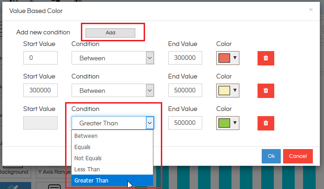Close the Value Based Color dialog
The width and height of the screenshot is (324, 189).
[311, 10]
